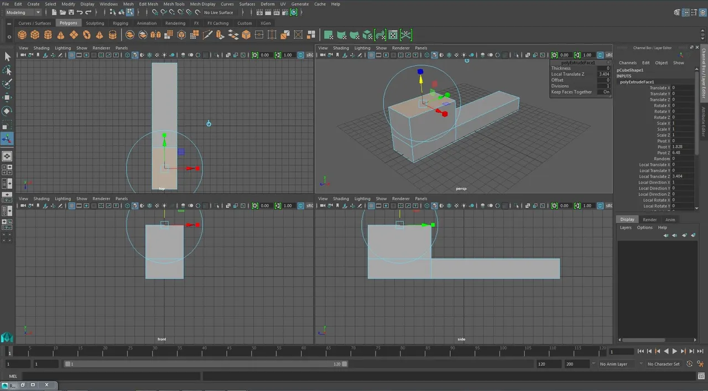Click the New Scene icon
This screenshot has height=391, width=708.
(54, 12)
